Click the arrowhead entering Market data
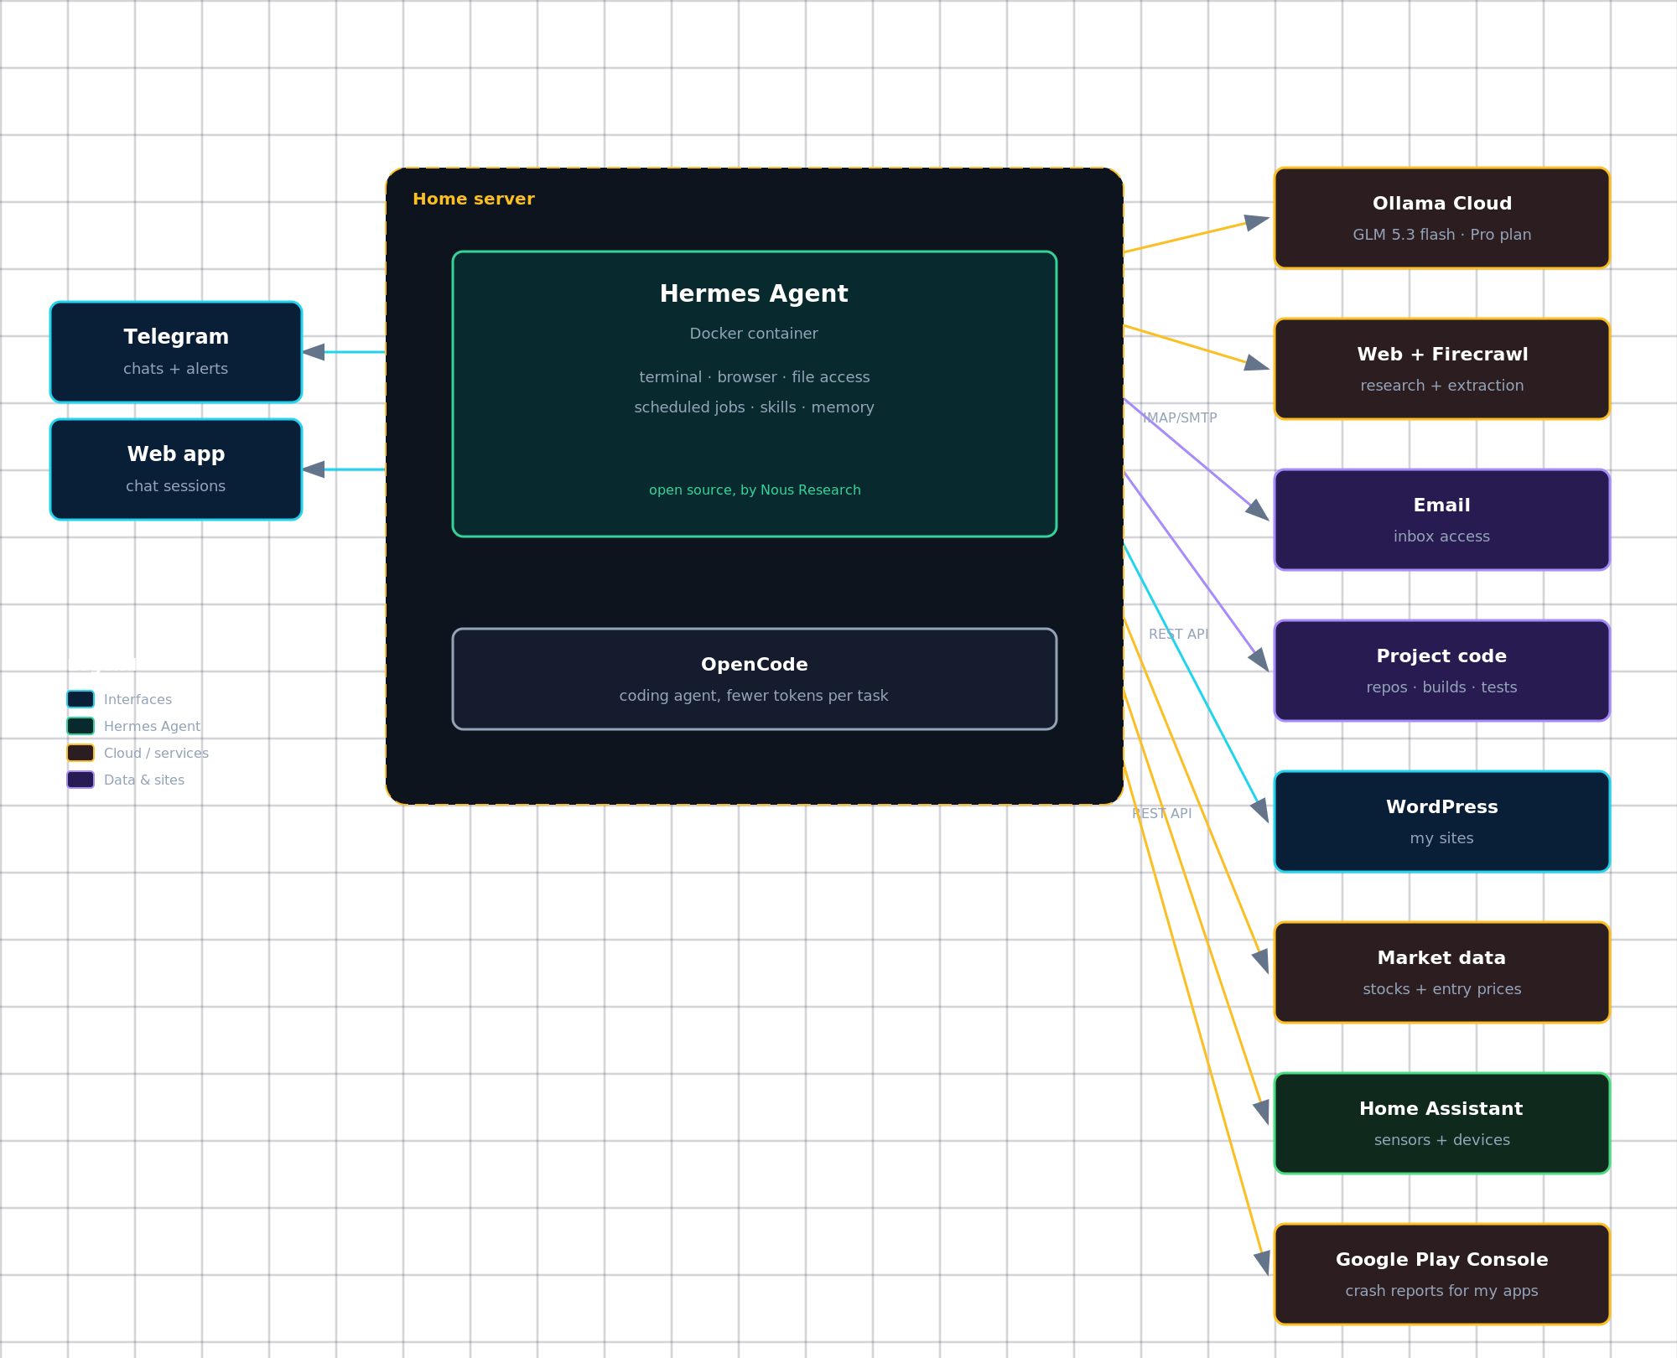The height and width of the screenshot is (1358, 1677). tap(1261, 961)
